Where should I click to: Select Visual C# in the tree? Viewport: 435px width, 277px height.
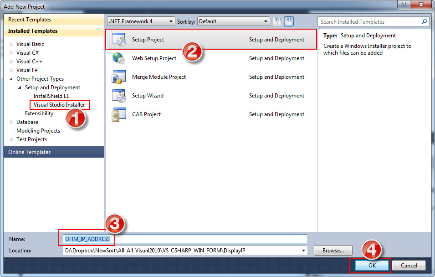tap(27, 53)
